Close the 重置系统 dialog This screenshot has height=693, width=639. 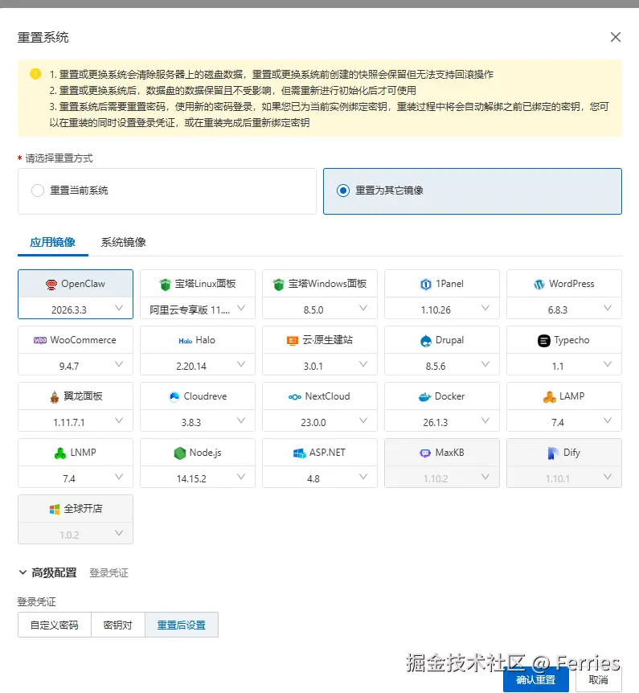(616, 37)
